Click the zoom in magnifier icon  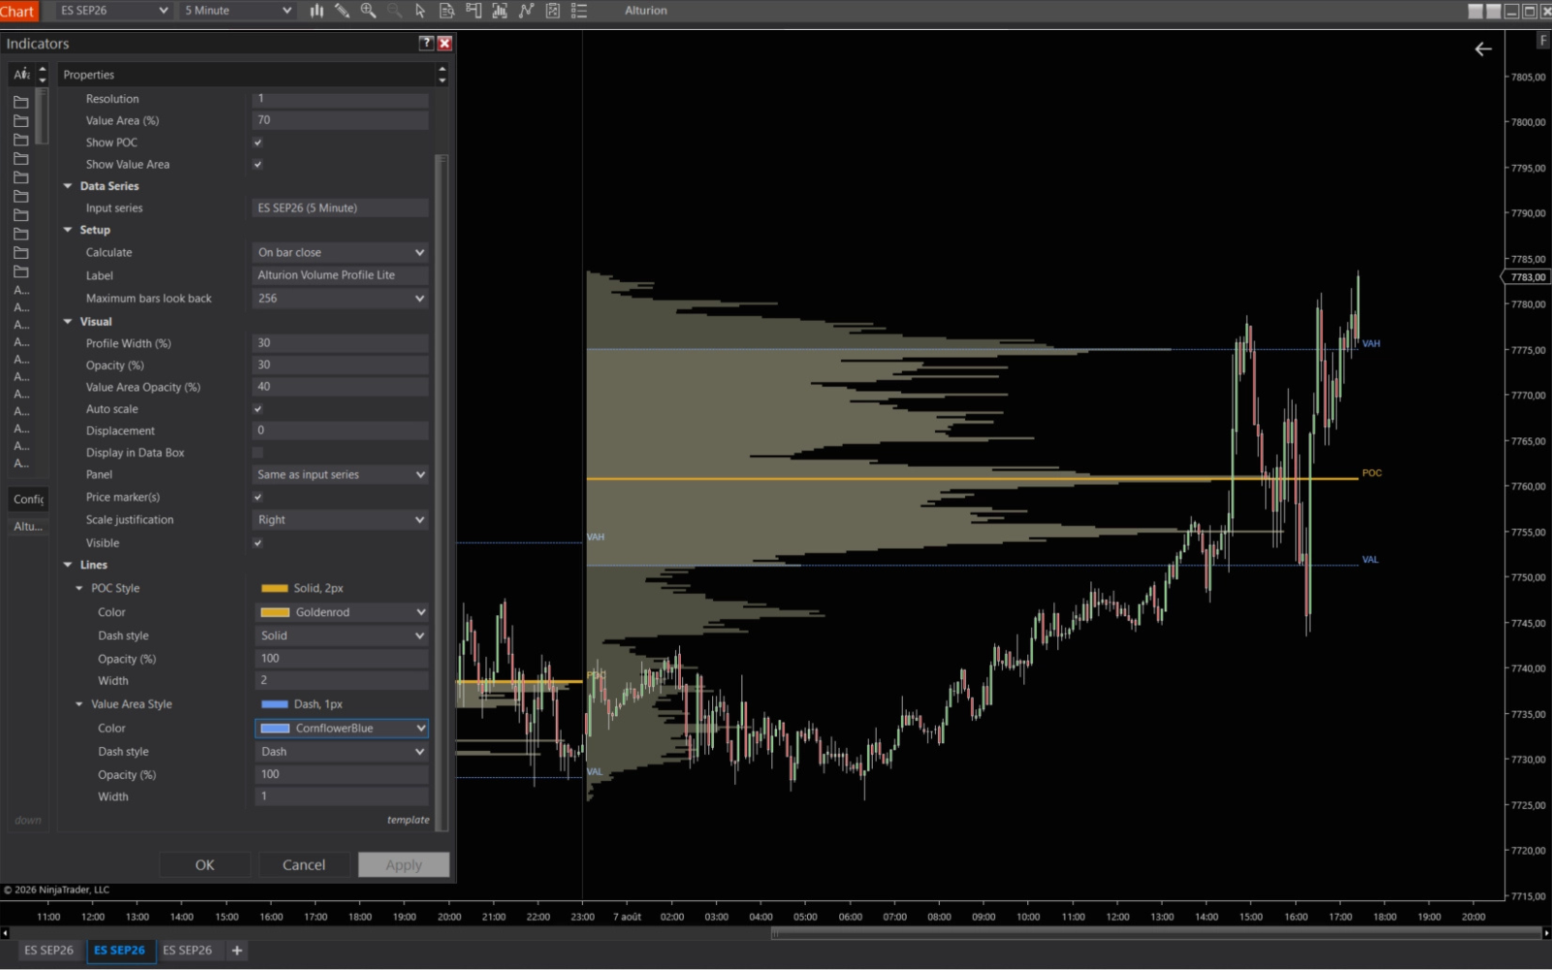(368, 11)
